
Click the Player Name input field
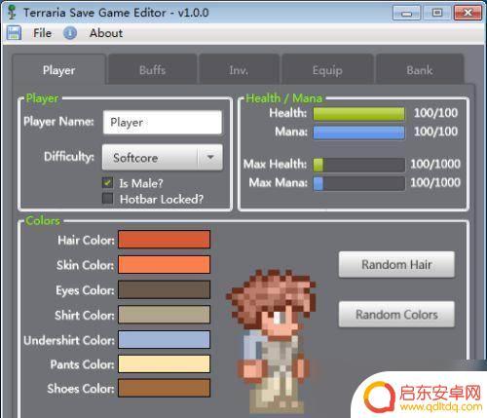point(163,123)
